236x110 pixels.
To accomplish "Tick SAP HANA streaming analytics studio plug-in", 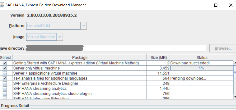I will click(5, 94).
